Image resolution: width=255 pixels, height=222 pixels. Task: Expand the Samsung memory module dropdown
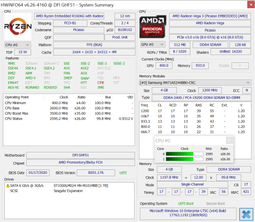[x=195, y=83]
